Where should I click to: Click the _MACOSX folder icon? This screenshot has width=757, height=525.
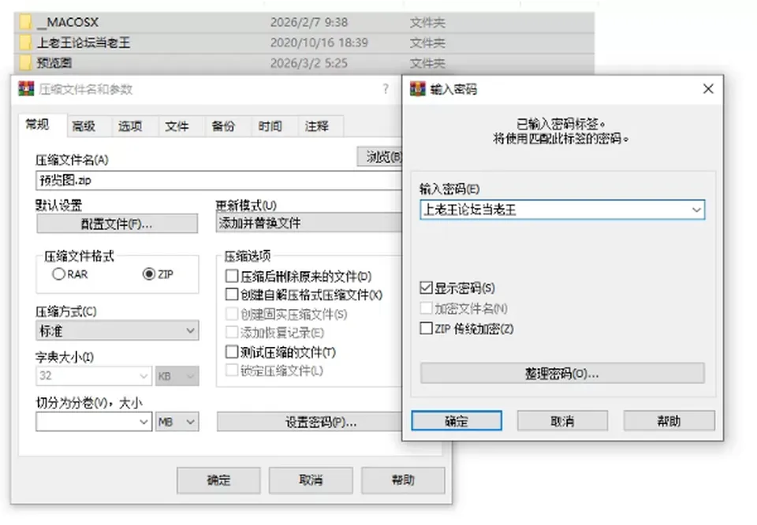click(x=25, y=22)
